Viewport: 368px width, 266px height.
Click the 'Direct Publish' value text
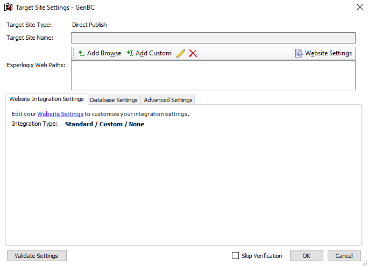coord(89,25)
